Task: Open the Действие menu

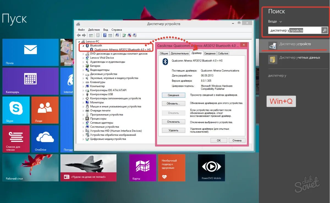Action: (x=94, y=30)
